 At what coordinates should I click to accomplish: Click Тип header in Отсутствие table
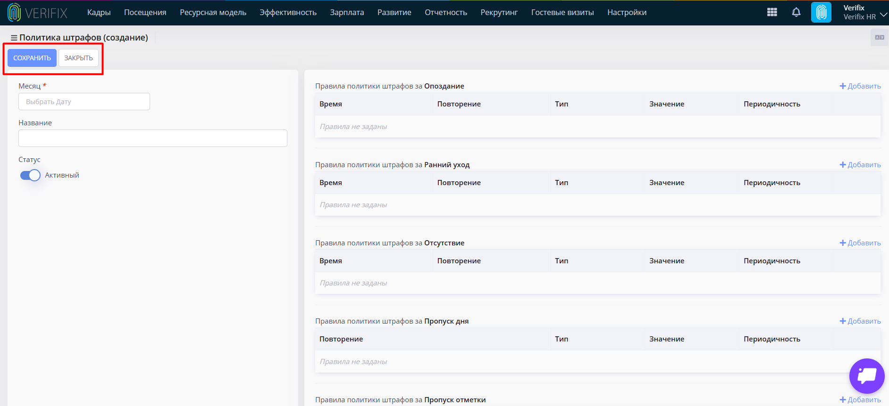[x=562, y=261]
